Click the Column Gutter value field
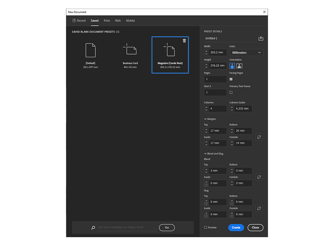The height and width of the screenshot is (245, 334). coord(243,109)
